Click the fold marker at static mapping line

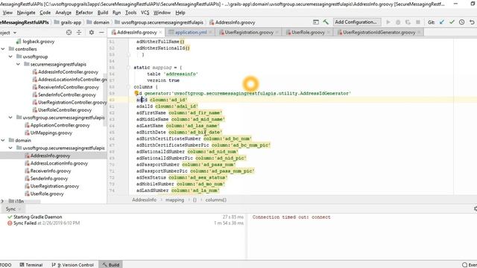128,68
